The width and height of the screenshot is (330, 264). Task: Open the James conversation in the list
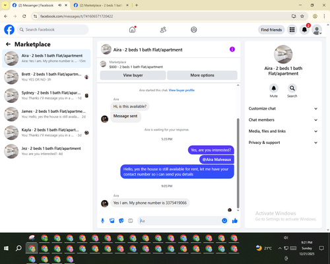[x=46, y=114]
